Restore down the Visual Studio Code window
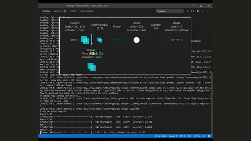The height and width of the screenshot is (141, 251). coord(201,5)
